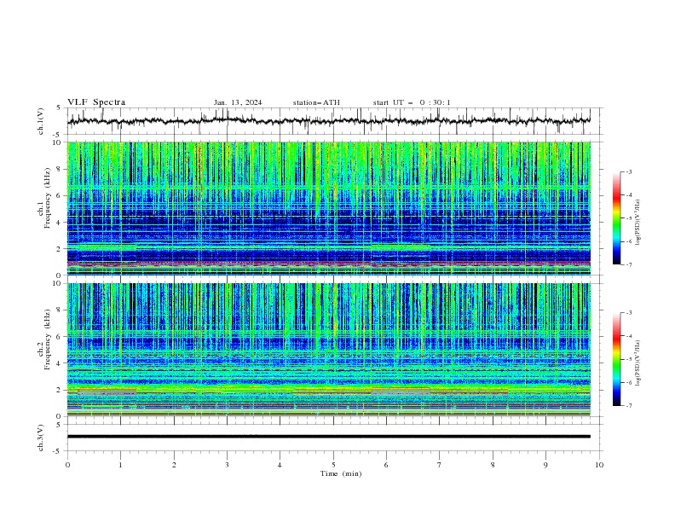This screenshot has width=675, height=522.
Task: Click the "-3" label on ch.2 colorbar
Action: (x=629, y=313)
